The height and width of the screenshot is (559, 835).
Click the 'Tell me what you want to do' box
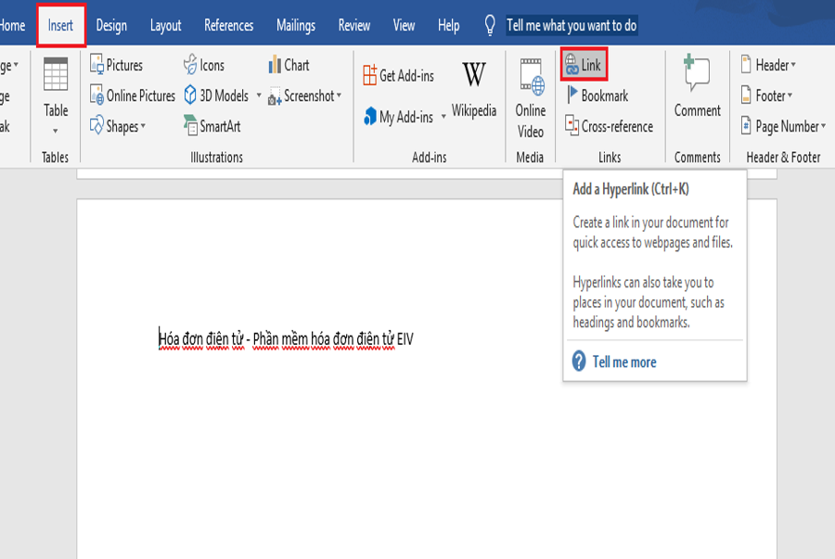(572, 25)
